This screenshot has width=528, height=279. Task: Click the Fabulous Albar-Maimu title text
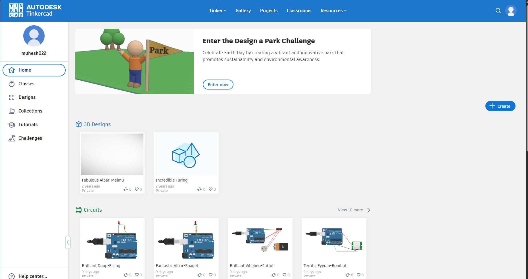[x=103, y=180]
